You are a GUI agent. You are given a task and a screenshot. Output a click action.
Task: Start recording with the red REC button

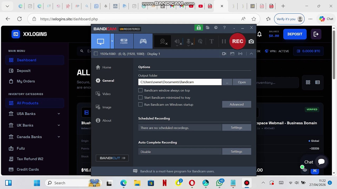(237, 41)
